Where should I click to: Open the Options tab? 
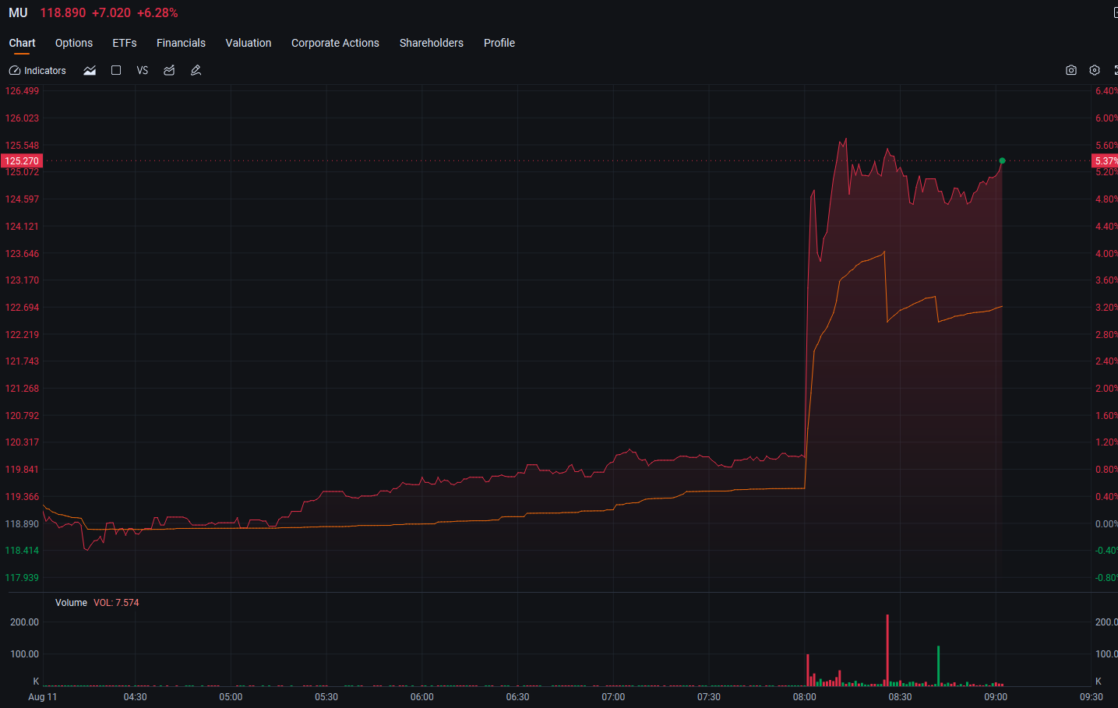click(74, 43)
